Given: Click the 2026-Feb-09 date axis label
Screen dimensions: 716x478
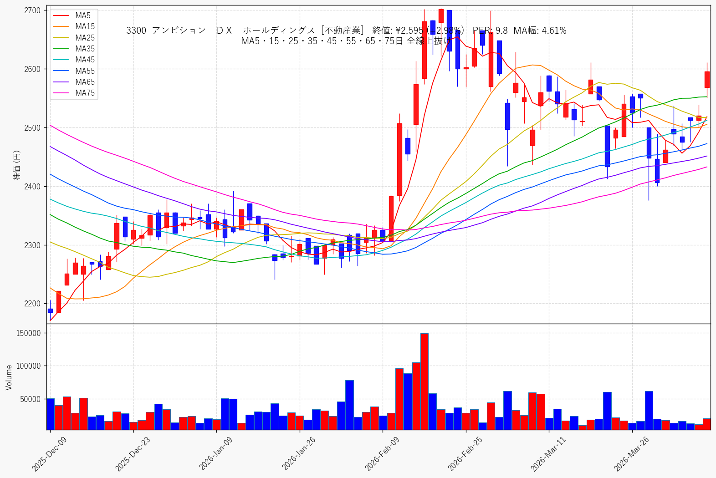Looking at the screenshot, I should pyautogui.click(x=382, y=453).
